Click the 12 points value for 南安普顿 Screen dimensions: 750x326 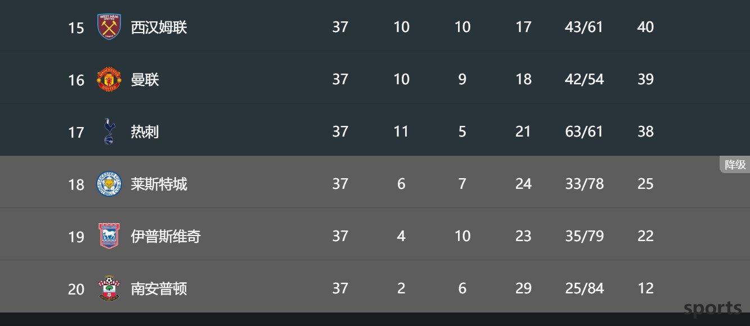645,288
